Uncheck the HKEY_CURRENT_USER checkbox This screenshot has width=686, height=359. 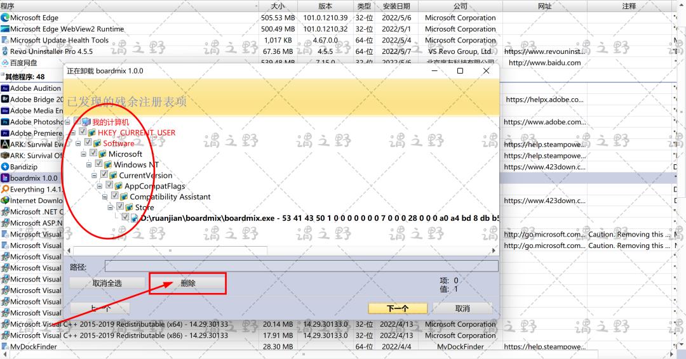[x=83, y=131]
